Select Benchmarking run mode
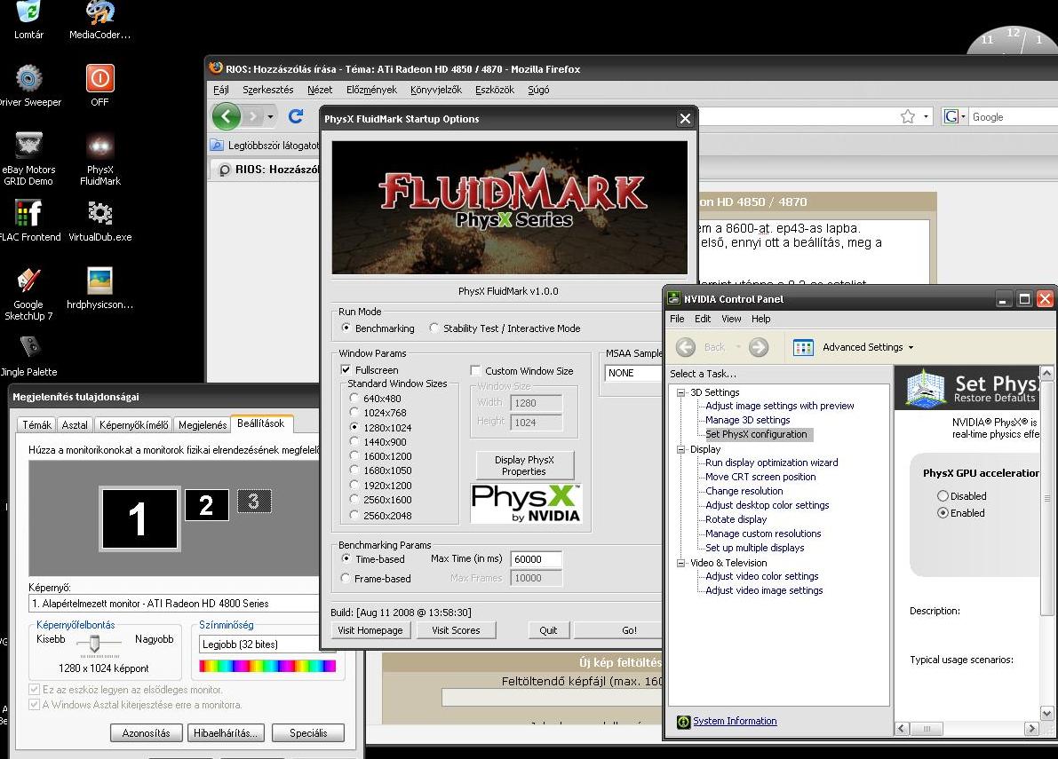The image size is (1058, 759). click(x=346, y=328)
